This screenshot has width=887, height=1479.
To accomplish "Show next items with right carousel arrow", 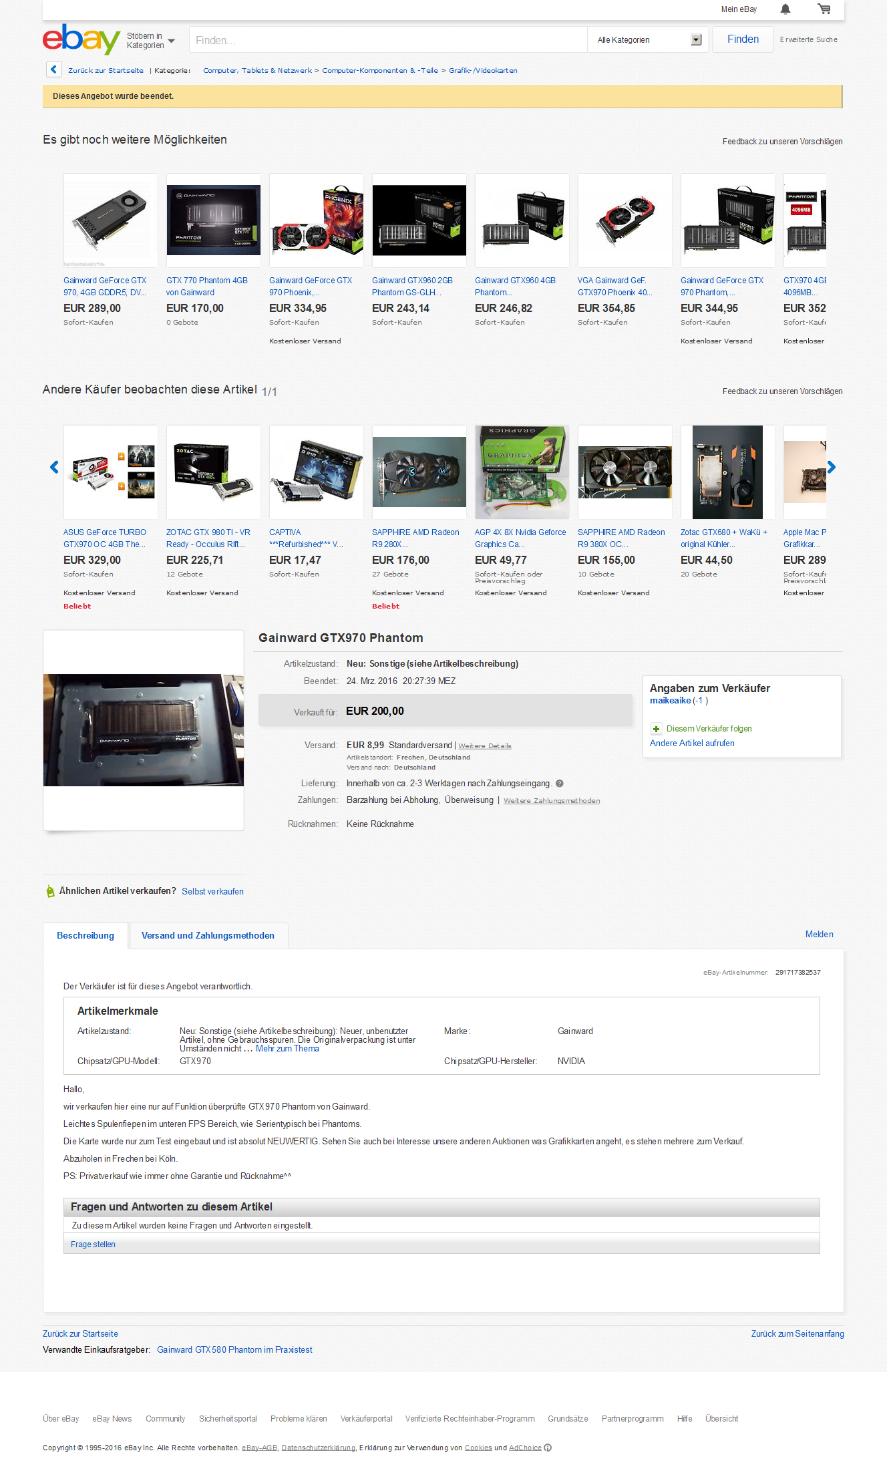I will tap(832, 467).
